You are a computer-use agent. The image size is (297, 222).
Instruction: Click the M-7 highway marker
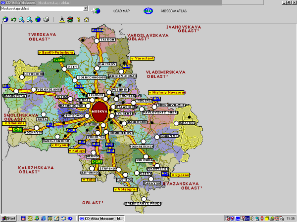click(157, 99)
